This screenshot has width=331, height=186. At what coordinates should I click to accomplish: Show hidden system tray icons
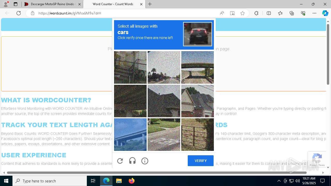click(x=279, y=181)
